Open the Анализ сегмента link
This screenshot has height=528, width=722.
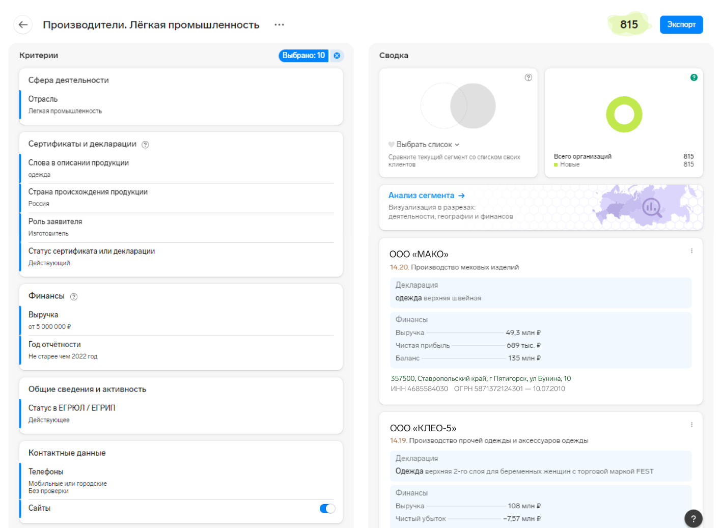(x=421, y=196)
